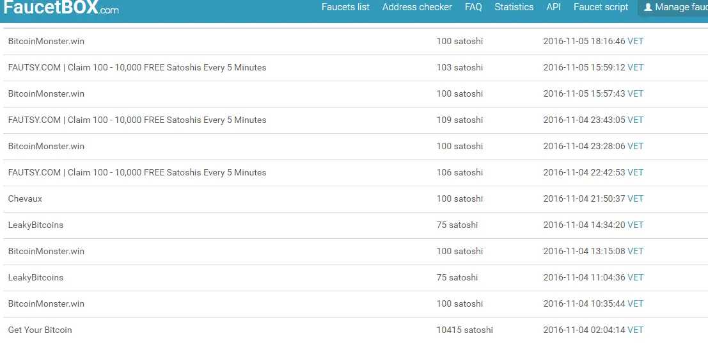Open the Manage faucets button
This screenshot has width=708, height=356.
click(x=673, y=7)
